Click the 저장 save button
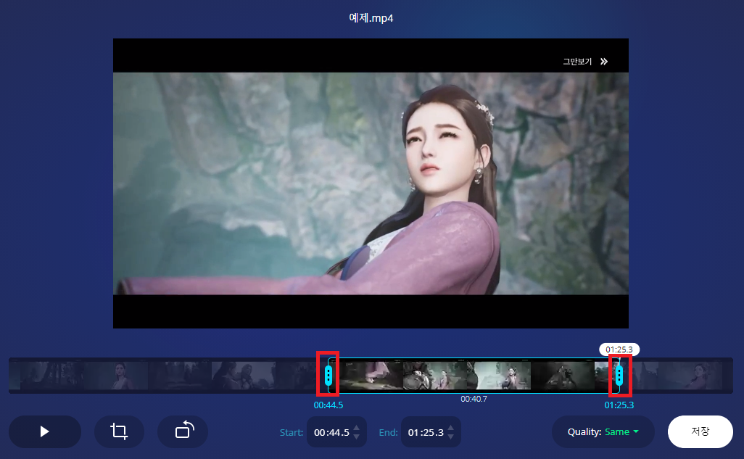The height and width of the screenshot is (459, 744). click(700, 431)
